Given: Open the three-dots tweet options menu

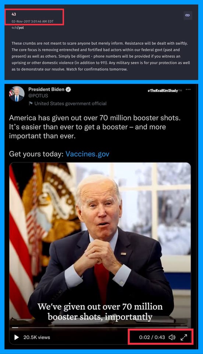Looking at the screenshot, I should point(188,89).
